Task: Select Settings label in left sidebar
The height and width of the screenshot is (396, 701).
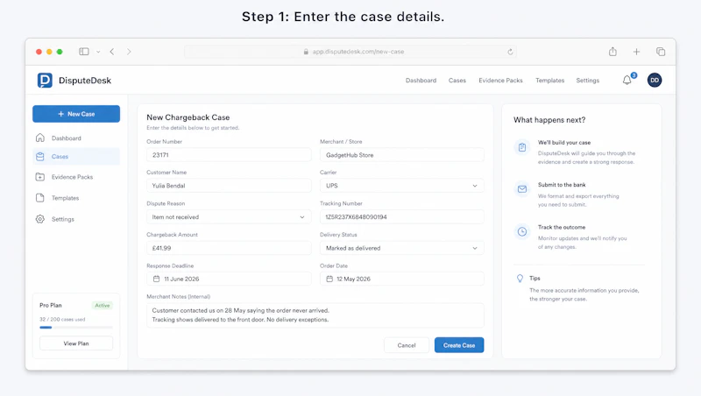Action: coord(63,219)
